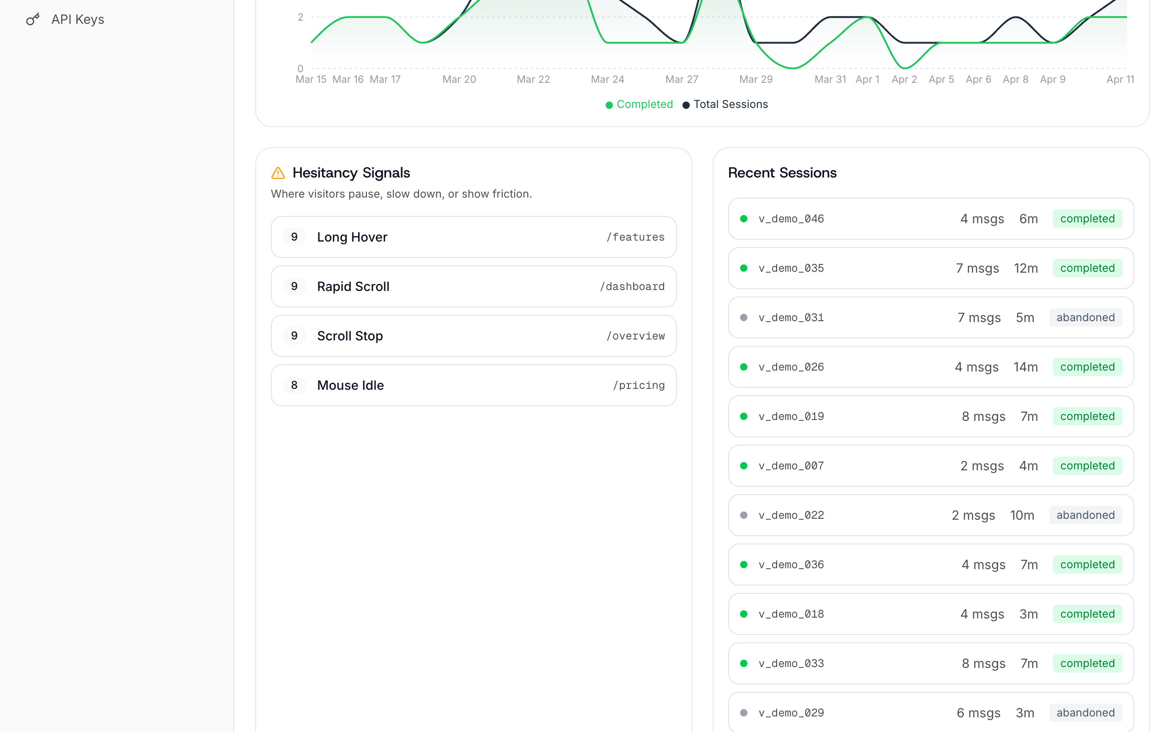The height and width of the screenshot is (732, 1171).
Task: Click the green status dot for v_demo_035
Action: [744, 268]
